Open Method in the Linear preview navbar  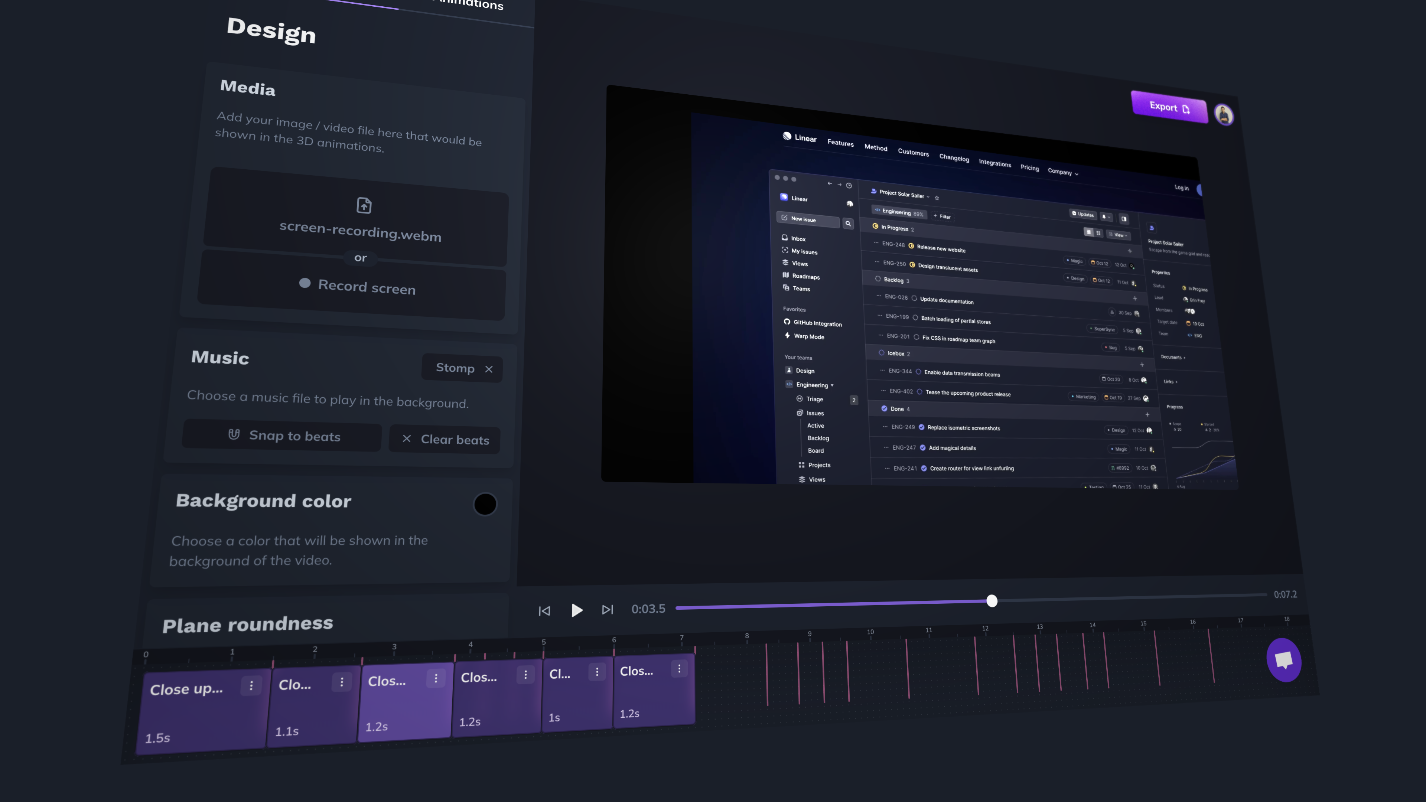(x=876, y=148)
